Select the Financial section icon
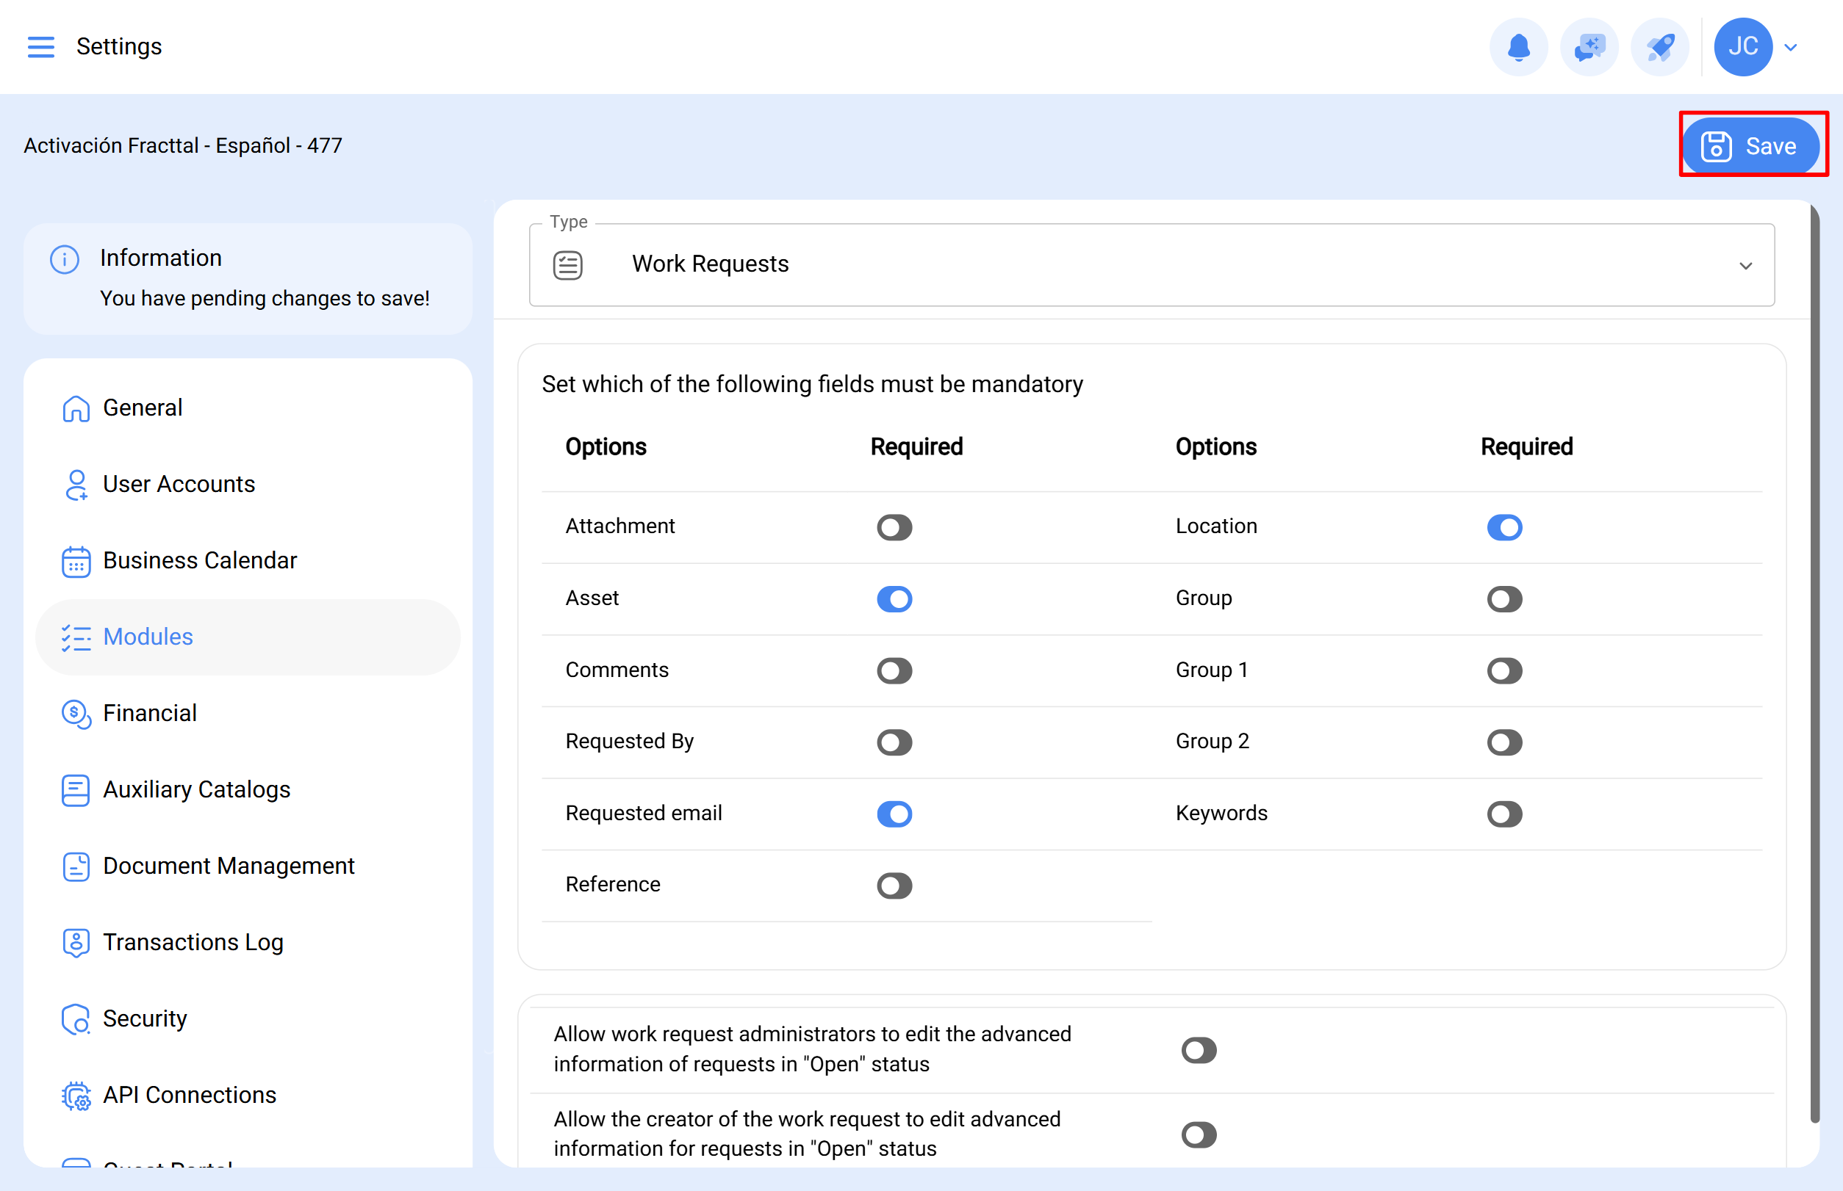Image resolution: width=1843 pixels, height=1191 pixels. click(75, 714)
